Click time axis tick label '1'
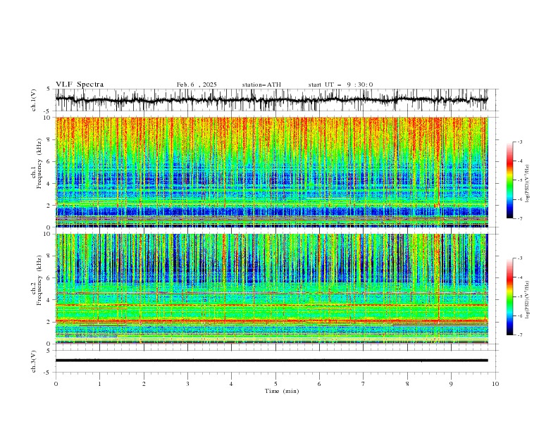 99,384
